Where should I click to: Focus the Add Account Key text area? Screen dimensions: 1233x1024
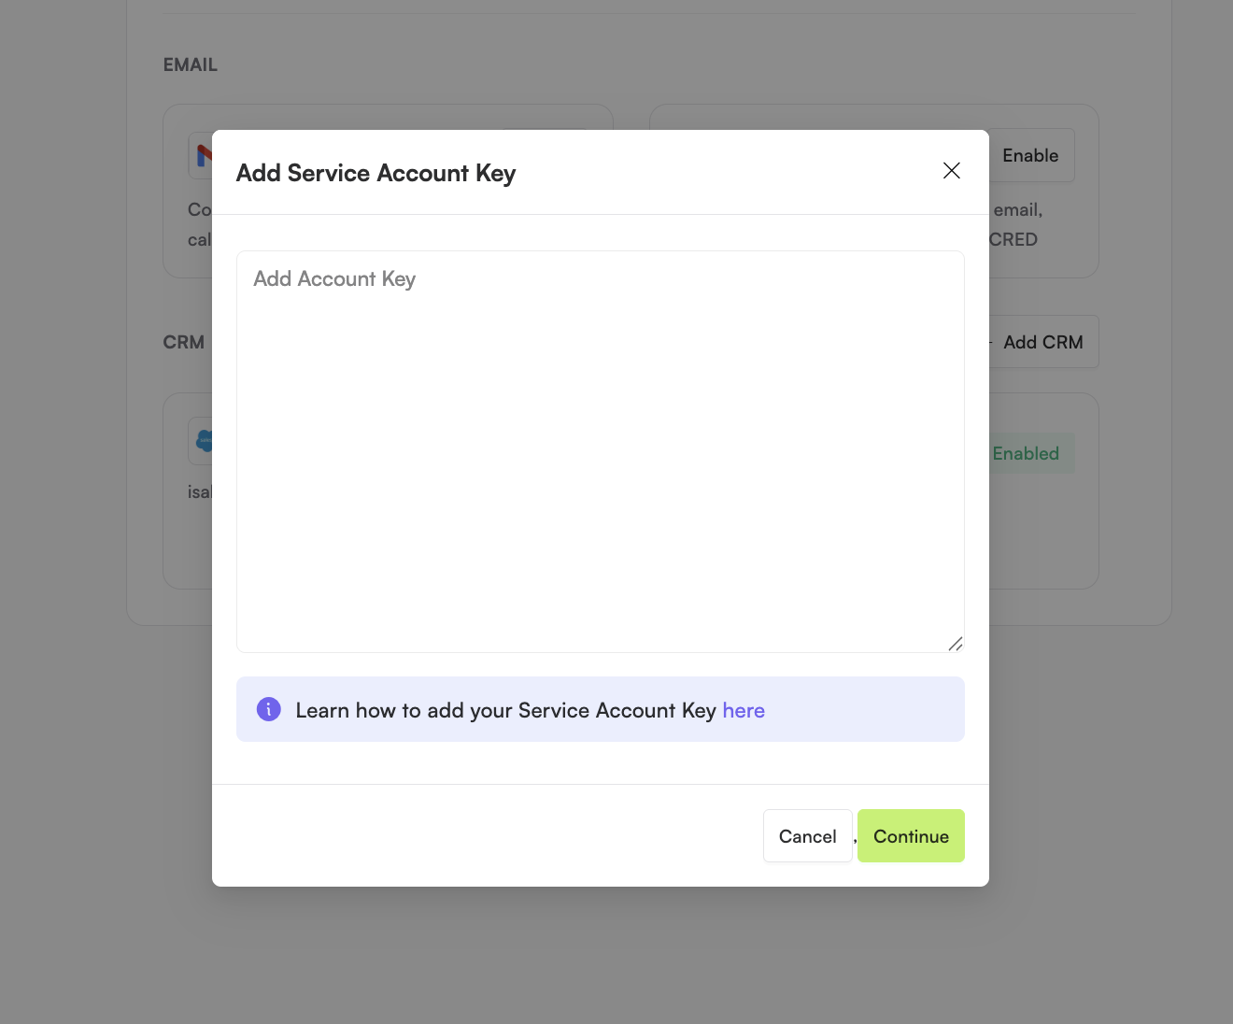(x=601, y=451)
